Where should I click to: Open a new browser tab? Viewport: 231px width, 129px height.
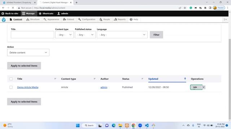coord(77,3)
